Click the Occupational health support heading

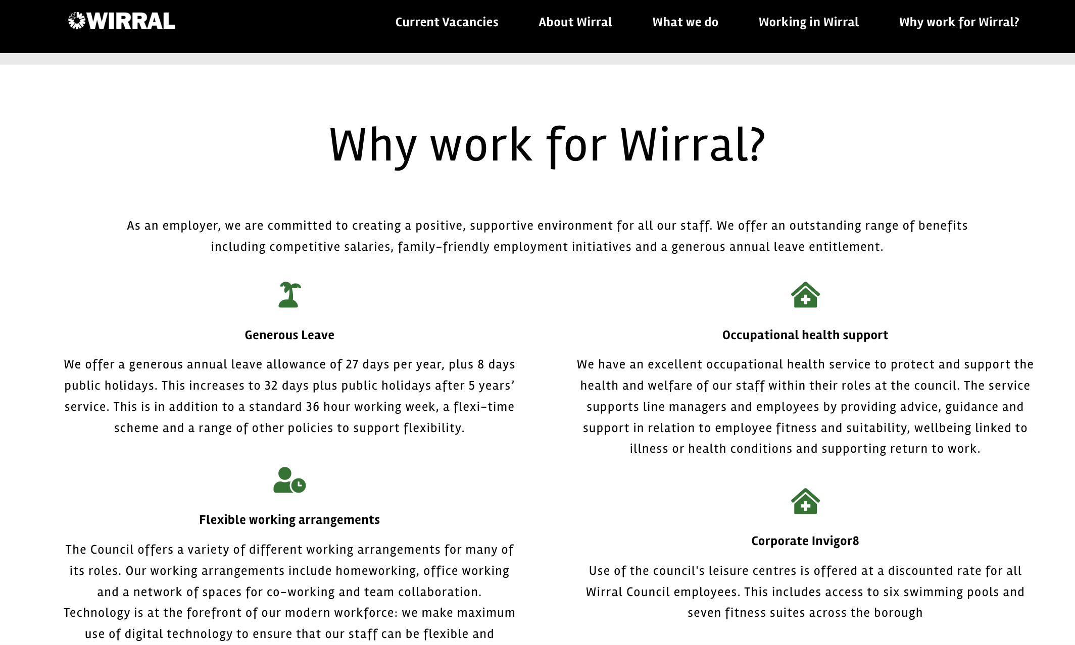[x=805, y=335]
